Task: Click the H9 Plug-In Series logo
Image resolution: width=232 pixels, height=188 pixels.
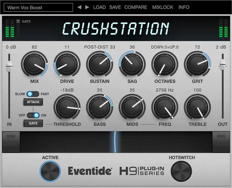Action: 142,171
